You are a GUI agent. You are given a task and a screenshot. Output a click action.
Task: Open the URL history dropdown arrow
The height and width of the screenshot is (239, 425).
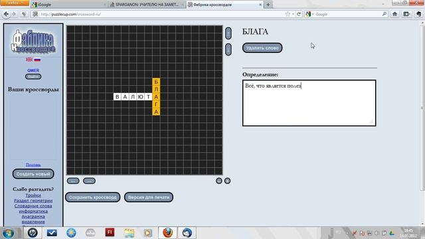click(293, 14)
